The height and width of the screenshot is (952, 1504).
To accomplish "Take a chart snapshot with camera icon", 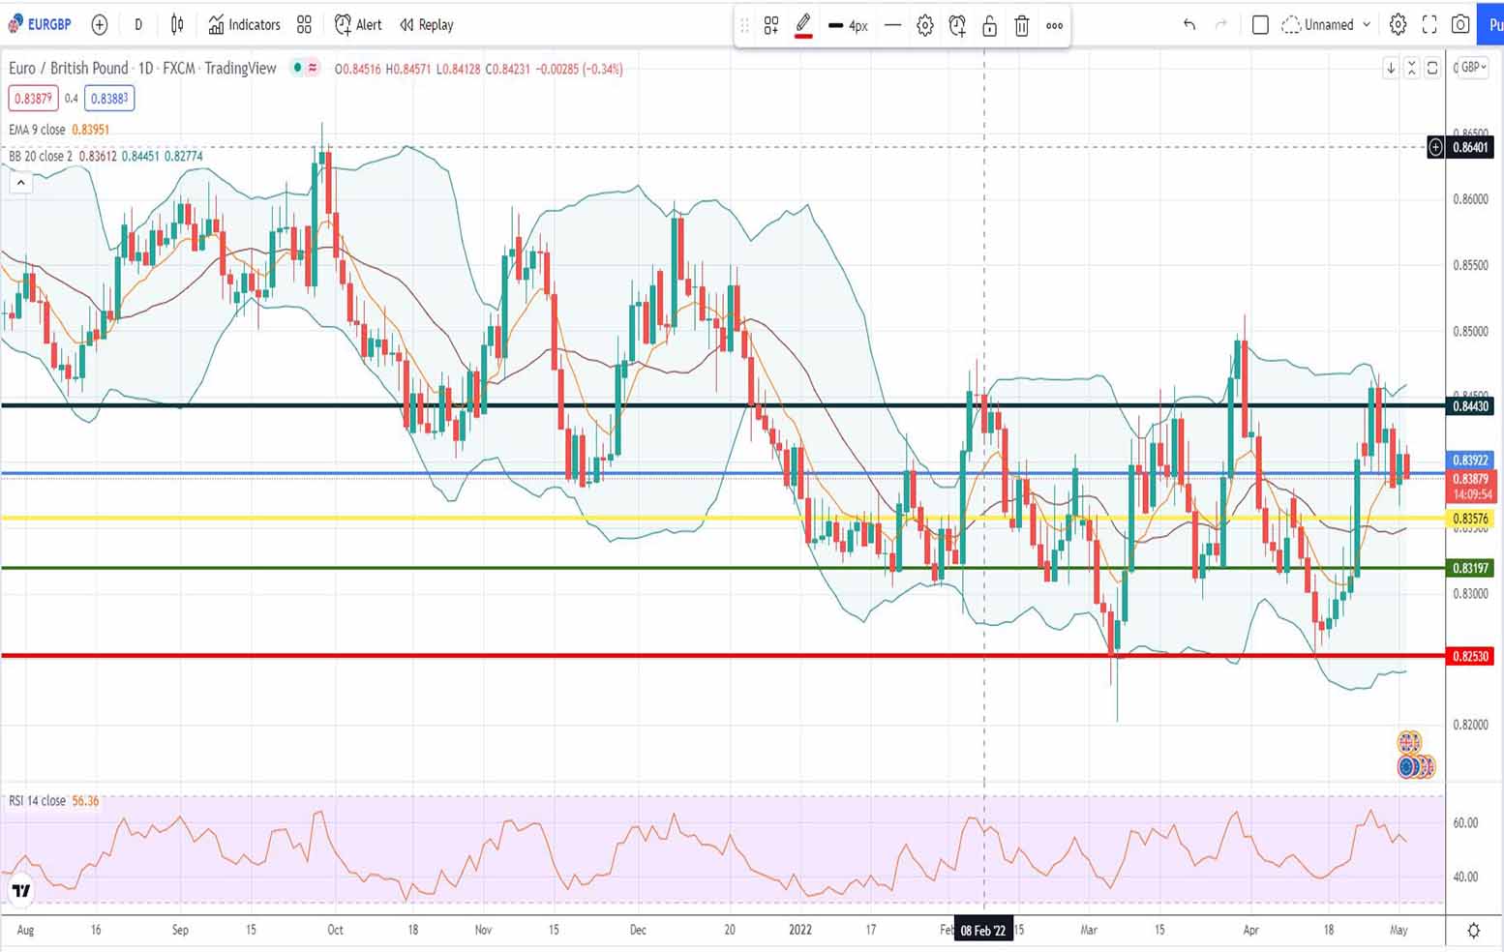I will pyautogui.click(x=1460, y=25).
